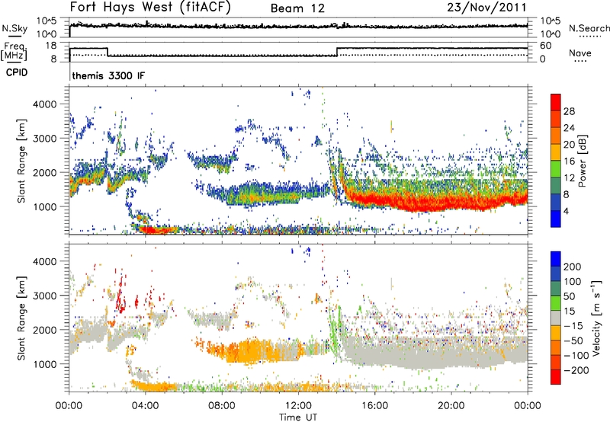Click the blue top of the velocity colorbar
610x422 pixels.
[x=556, y=259]
